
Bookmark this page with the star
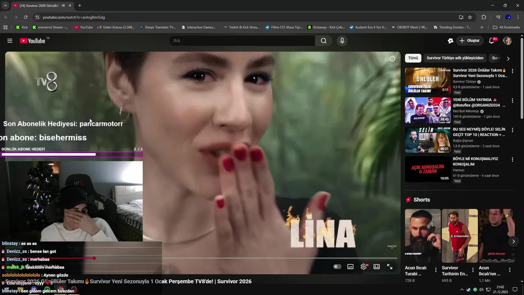coord(470,17)
